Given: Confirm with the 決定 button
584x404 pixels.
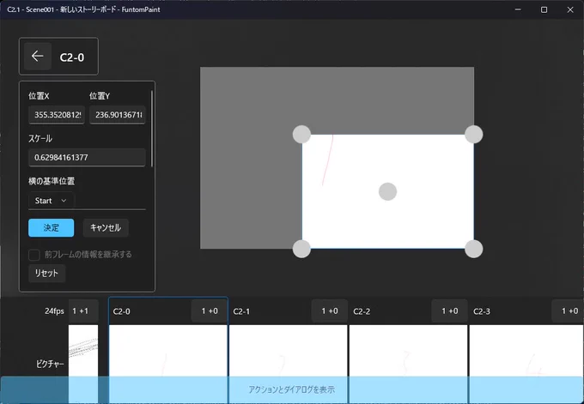Looking at the screenshot, I should [x=51, y=227].
